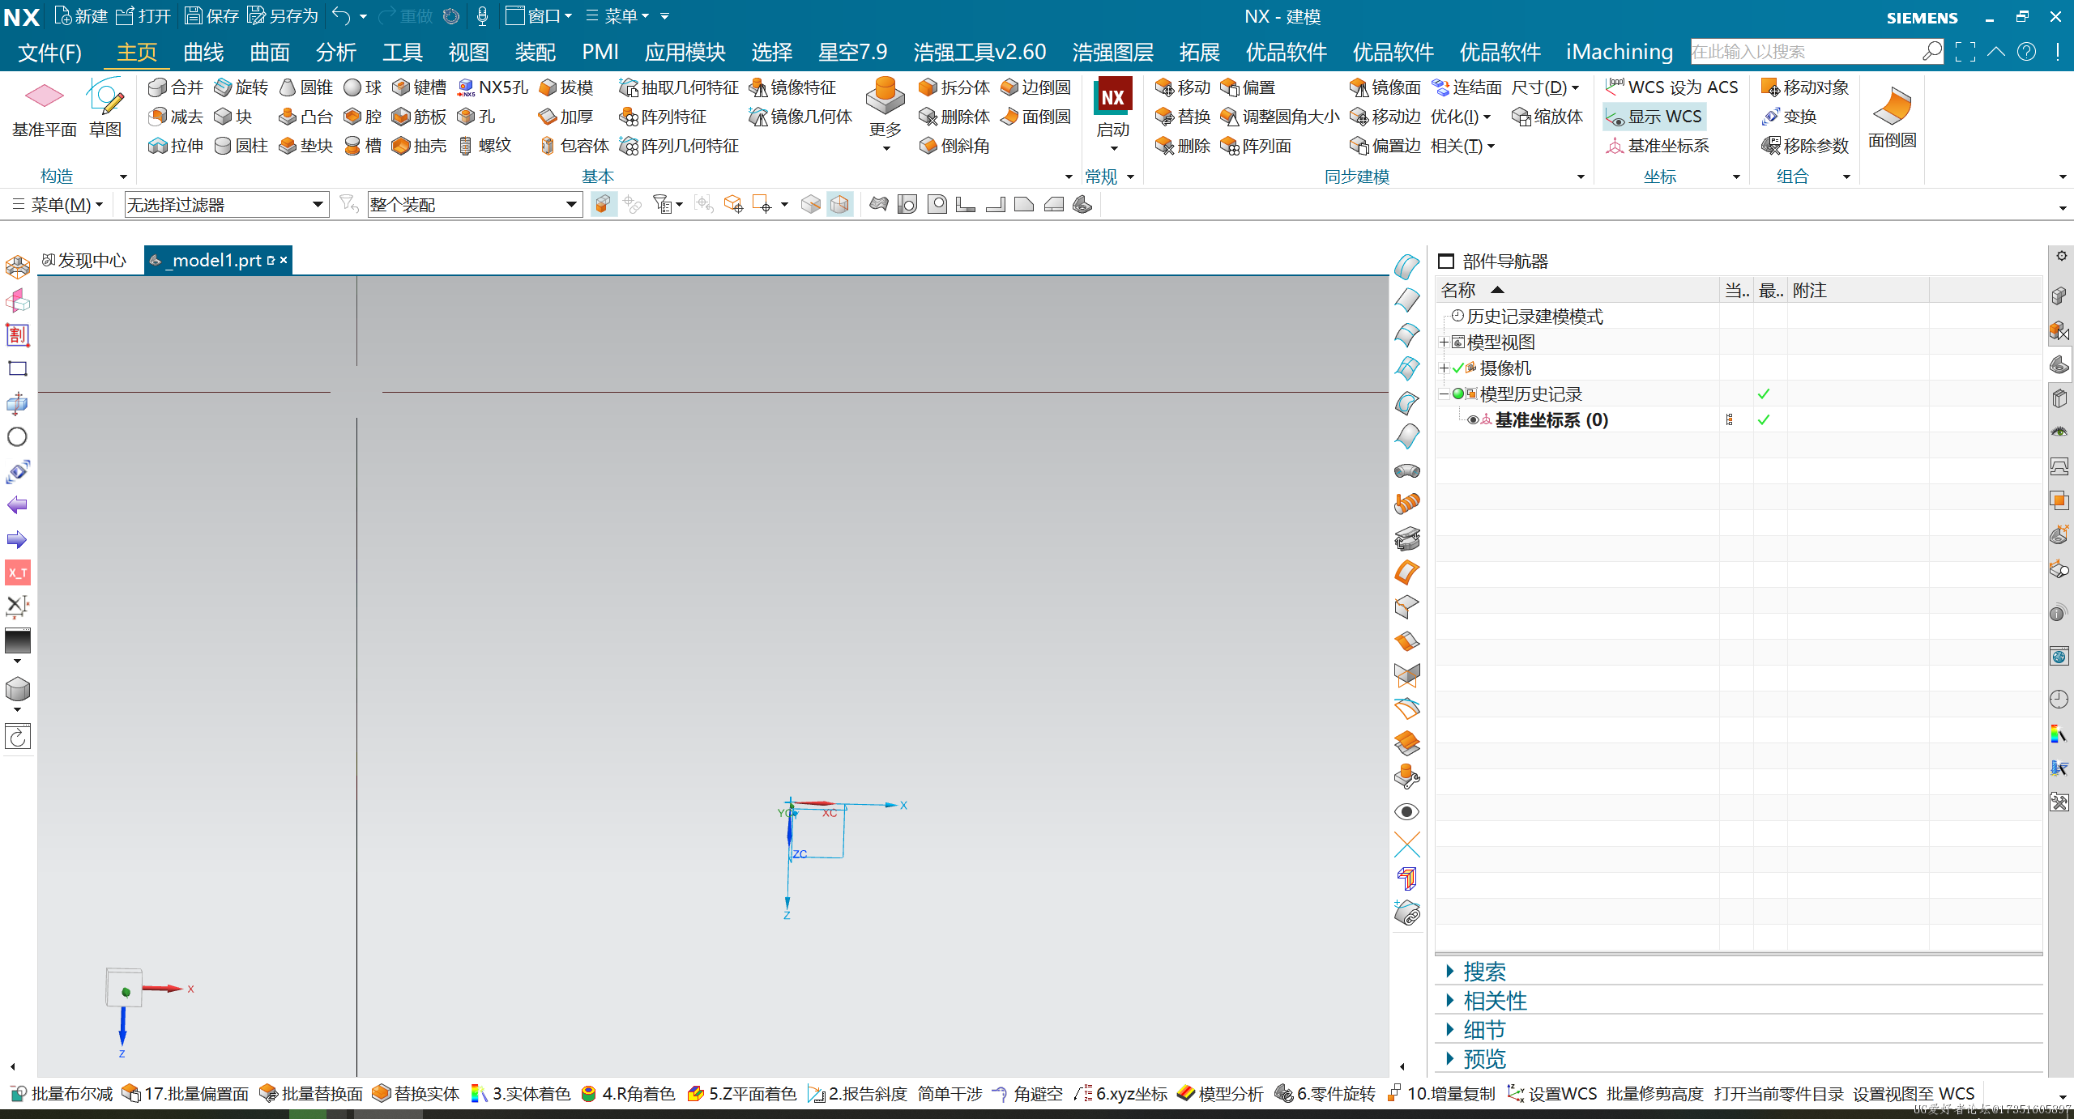Select the 合并 unite tool

click(x=176, y=87)
